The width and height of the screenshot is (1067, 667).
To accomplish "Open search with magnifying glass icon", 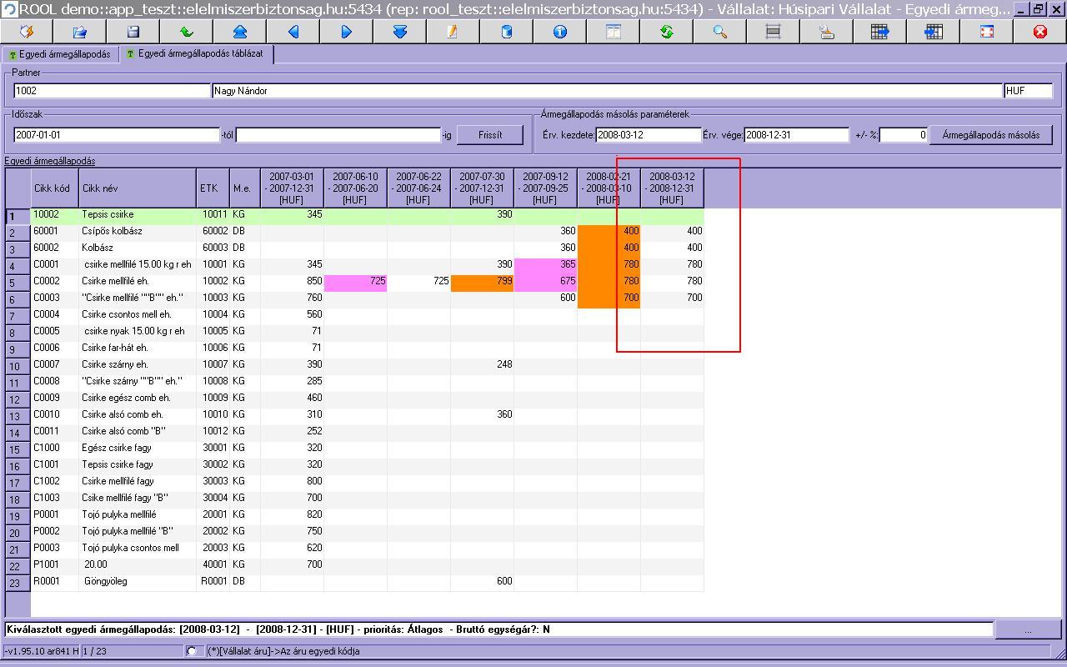I will 719,32.
